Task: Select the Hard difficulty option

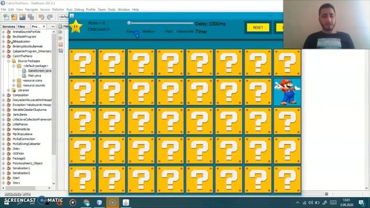Action: click(x=169, y=31)
